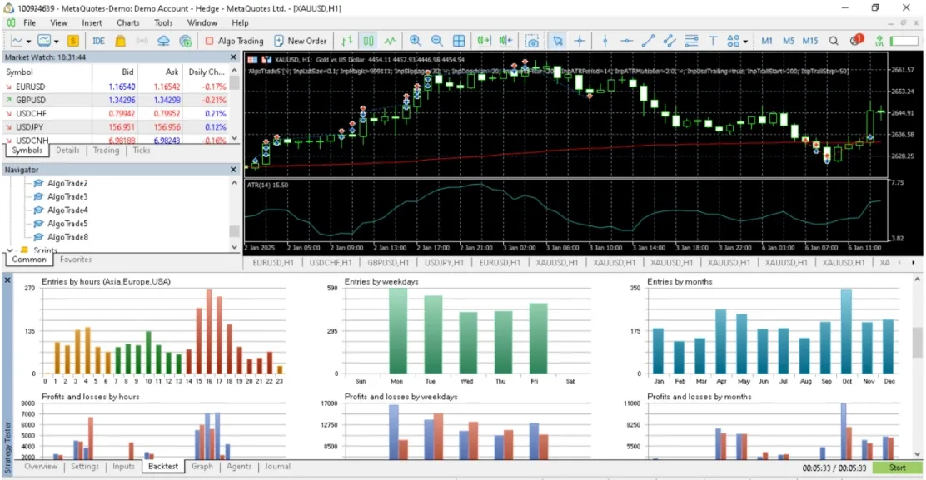
Task: Select the AlgoTrade2 expert in Navigator
Action: tap(67, 183)
